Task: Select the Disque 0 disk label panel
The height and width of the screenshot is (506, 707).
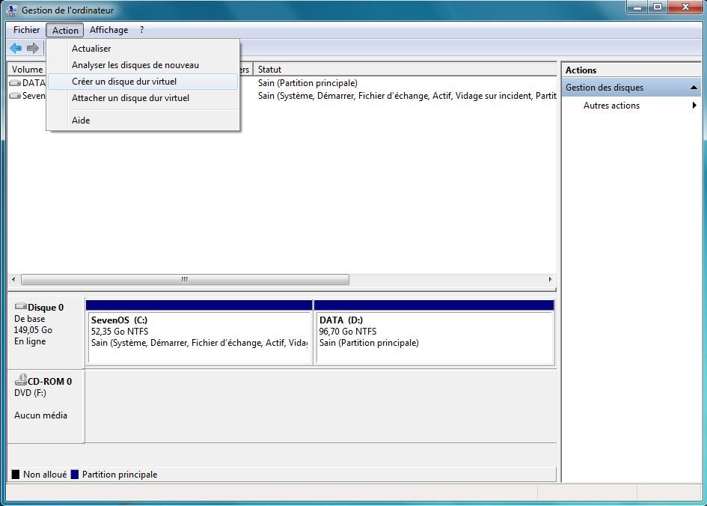Action: [46, 332]
